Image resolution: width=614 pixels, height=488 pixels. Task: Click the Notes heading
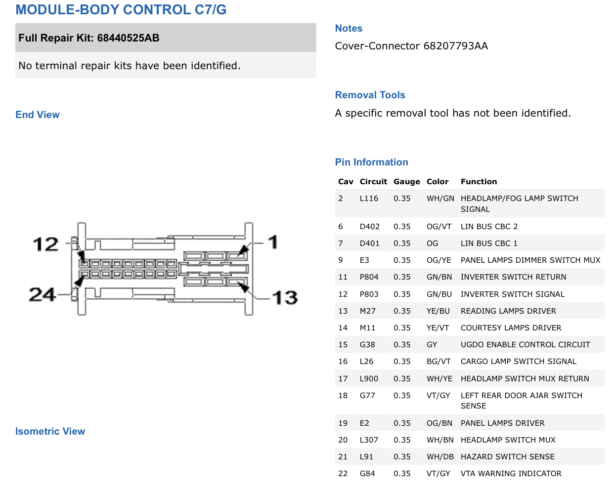pyautogui.click(x=349, y=28)
